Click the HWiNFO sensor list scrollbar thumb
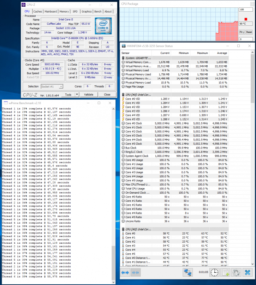 252,79
